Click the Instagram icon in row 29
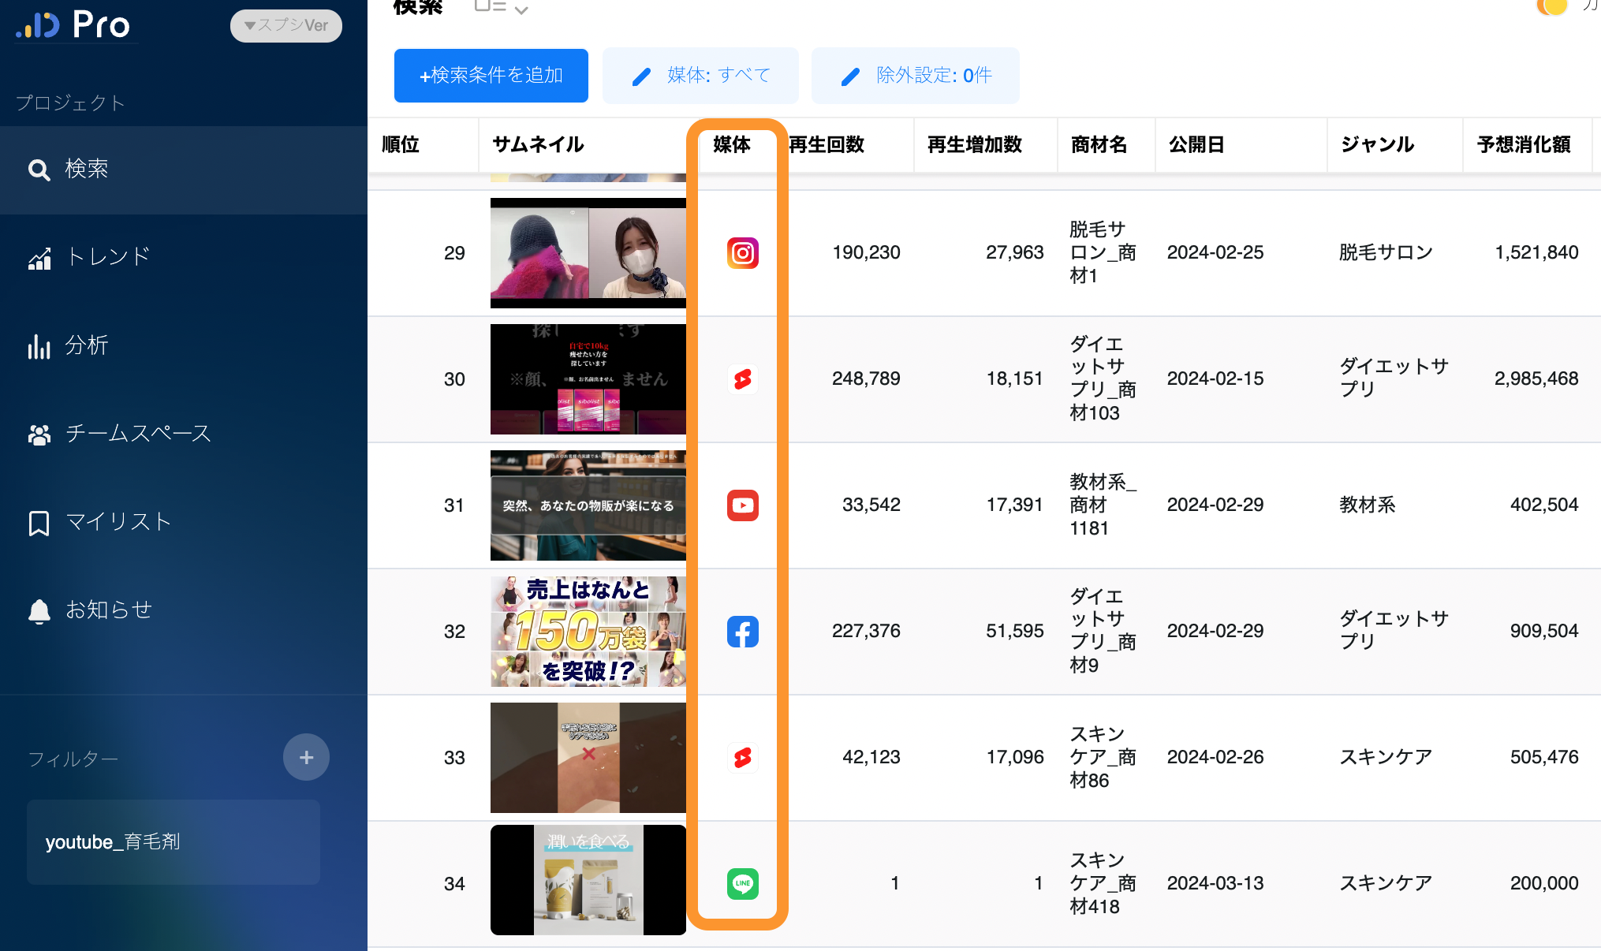 click(742, 253)
